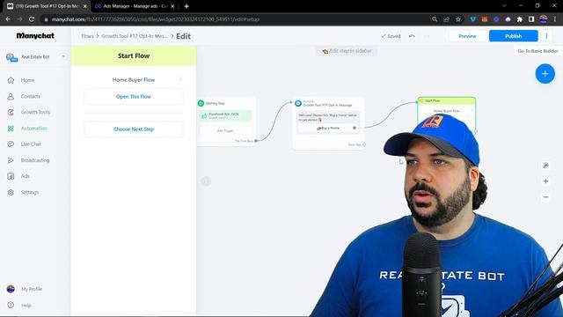Click the auto-arrange magic wand icon
The image size is (563, 317).
pos(545,166)
